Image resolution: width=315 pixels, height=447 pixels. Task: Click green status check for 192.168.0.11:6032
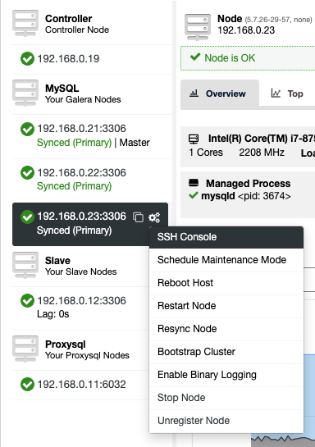[27, 385]
